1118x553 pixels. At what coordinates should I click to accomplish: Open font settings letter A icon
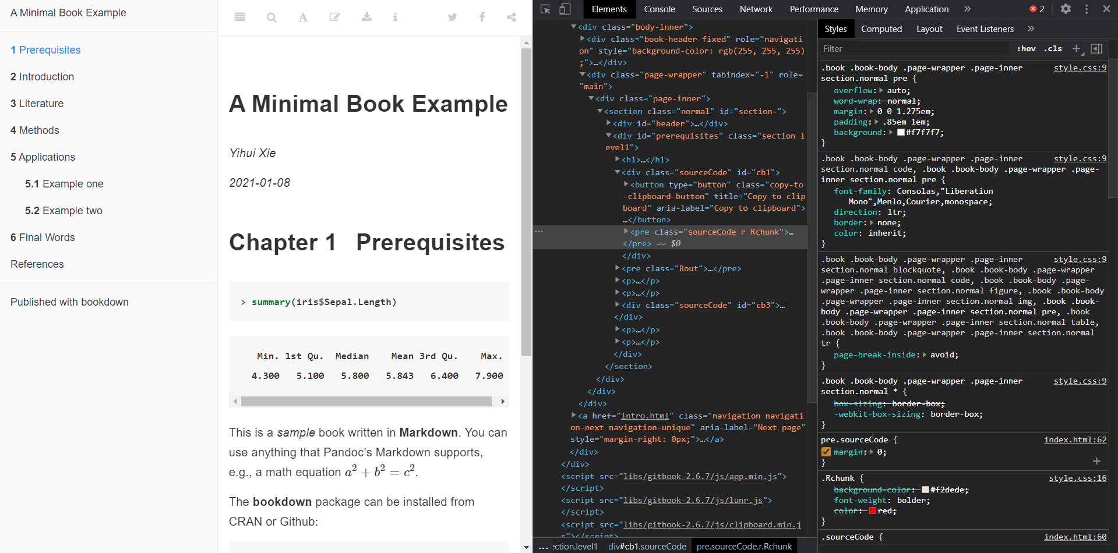point(303,17)
